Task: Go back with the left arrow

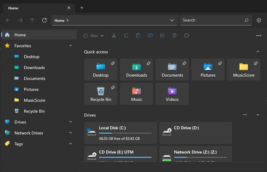Action: click(x=8, y=20)
